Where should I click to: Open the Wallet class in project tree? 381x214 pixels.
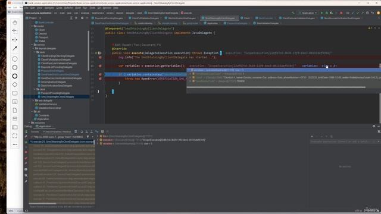coord(42,41)
